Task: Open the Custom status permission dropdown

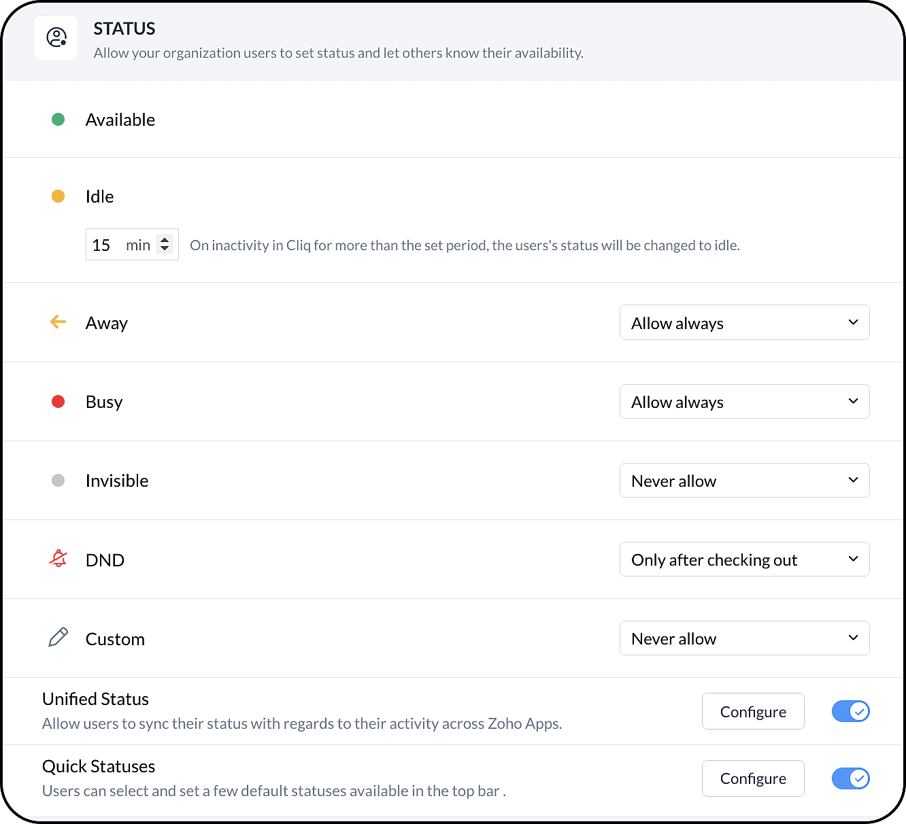Action: pyautogui.click(x=744, y=638)
